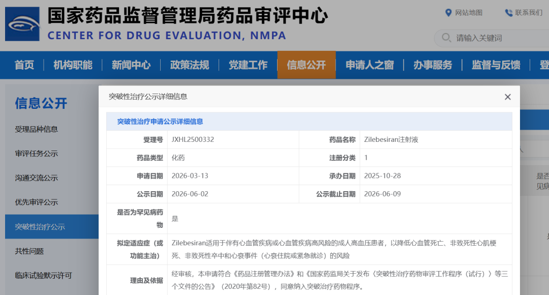This screenshot has width=549, height=295.
Task: Click the map pin icon for 网站地图
Action: pyautogui.click(x=448, y=13)
